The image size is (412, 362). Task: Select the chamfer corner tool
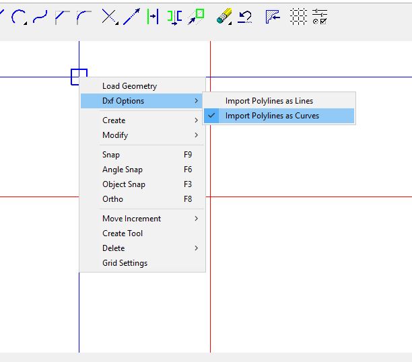pos(62,17)
